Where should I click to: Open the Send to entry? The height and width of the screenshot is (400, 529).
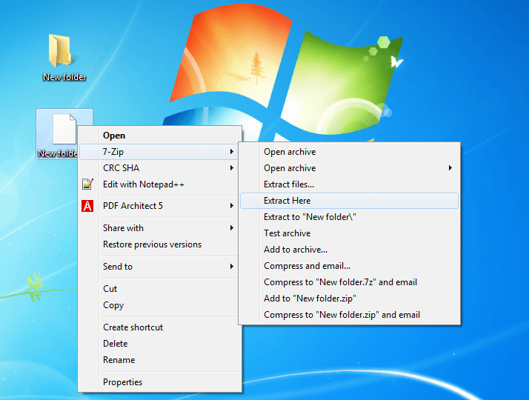(160, 267)
